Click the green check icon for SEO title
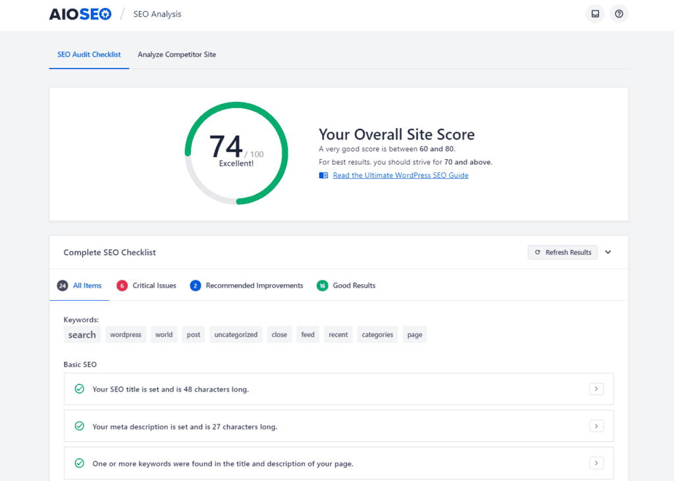This screenshot has height=481, width=674. coord(80,389)
